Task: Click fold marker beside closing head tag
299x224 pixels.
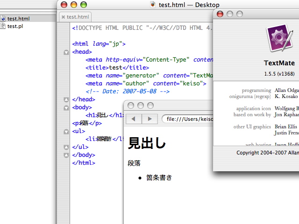Action: pyautogui.click(x=66, y=100)
